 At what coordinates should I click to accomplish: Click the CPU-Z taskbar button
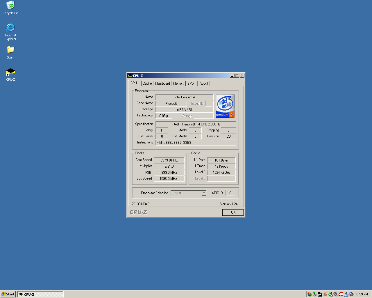point(40,294)
